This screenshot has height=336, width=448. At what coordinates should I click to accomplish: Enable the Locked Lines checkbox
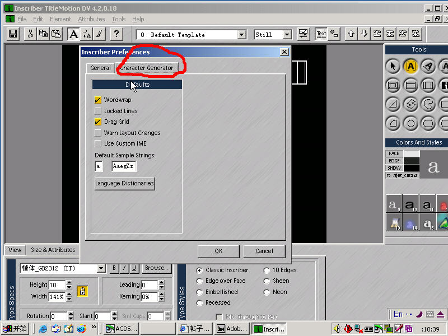point(97,111)
